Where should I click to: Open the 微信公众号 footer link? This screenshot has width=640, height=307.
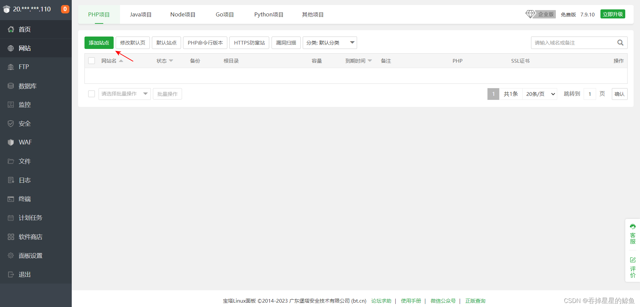tap(443, 301)
